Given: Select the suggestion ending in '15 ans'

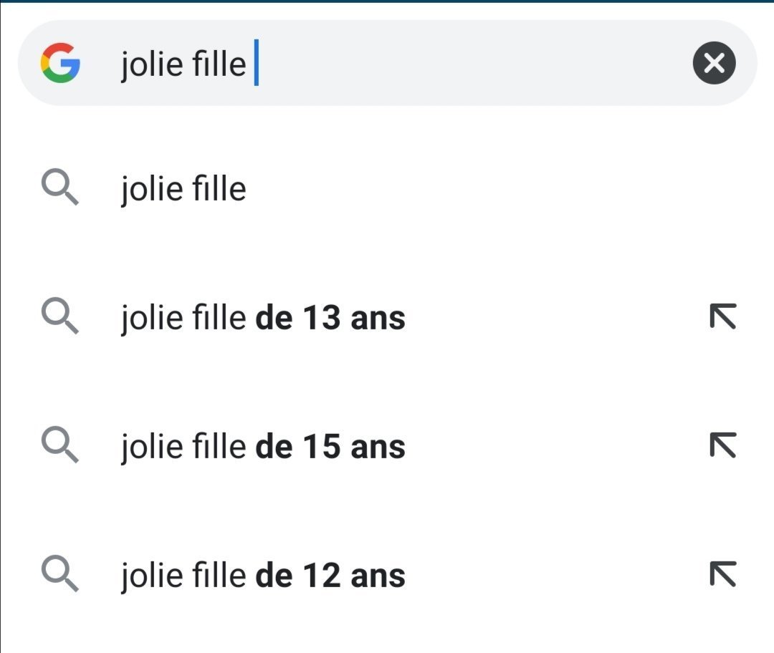Looking at the screenshot, I should (x=263, y=446).
